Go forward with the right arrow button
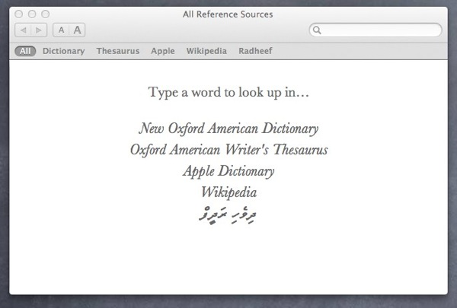The width and height of the screenshot is (457, 308). [39, 30]
